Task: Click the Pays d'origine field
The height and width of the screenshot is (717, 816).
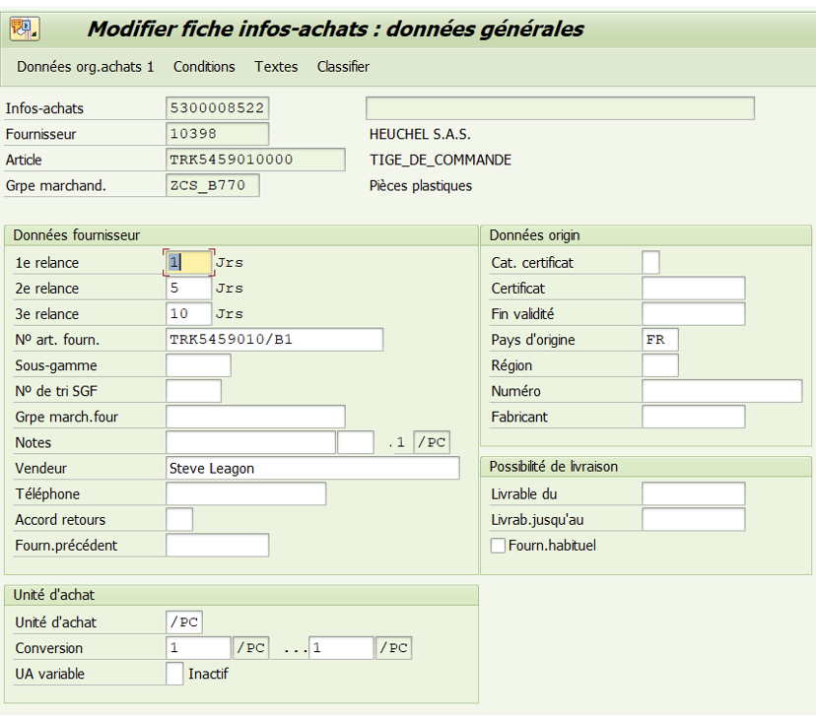Action: click(x=659, y=340)
